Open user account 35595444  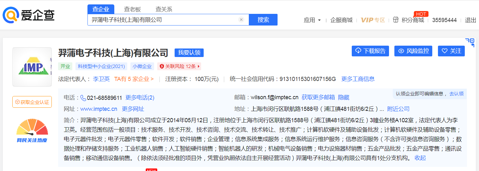tap(444, 20)
